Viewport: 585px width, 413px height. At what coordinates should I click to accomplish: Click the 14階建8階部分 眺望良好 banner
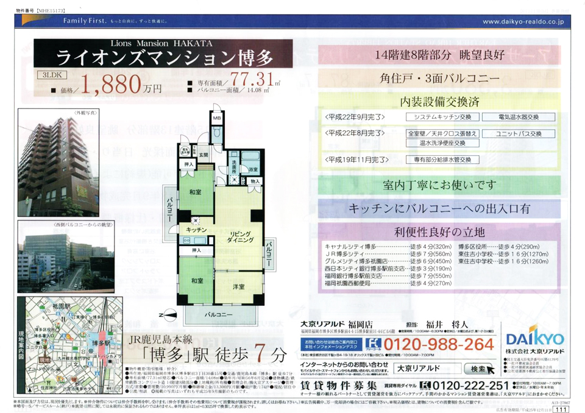[439, 55]
